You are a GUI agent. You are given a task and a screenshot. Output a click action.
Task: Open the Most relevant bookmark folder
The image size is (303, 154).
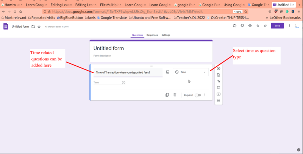coord(14,18)
